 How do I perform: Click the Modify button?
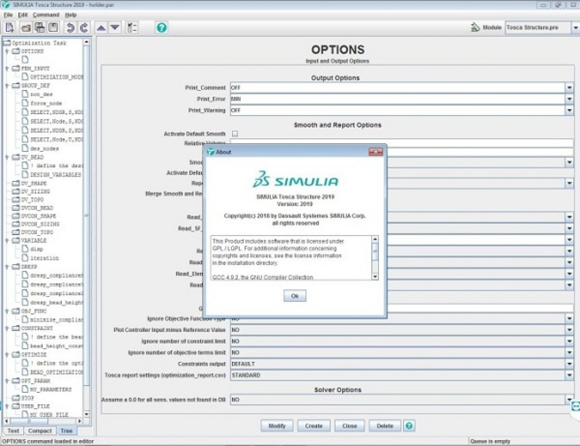(277, 426)
